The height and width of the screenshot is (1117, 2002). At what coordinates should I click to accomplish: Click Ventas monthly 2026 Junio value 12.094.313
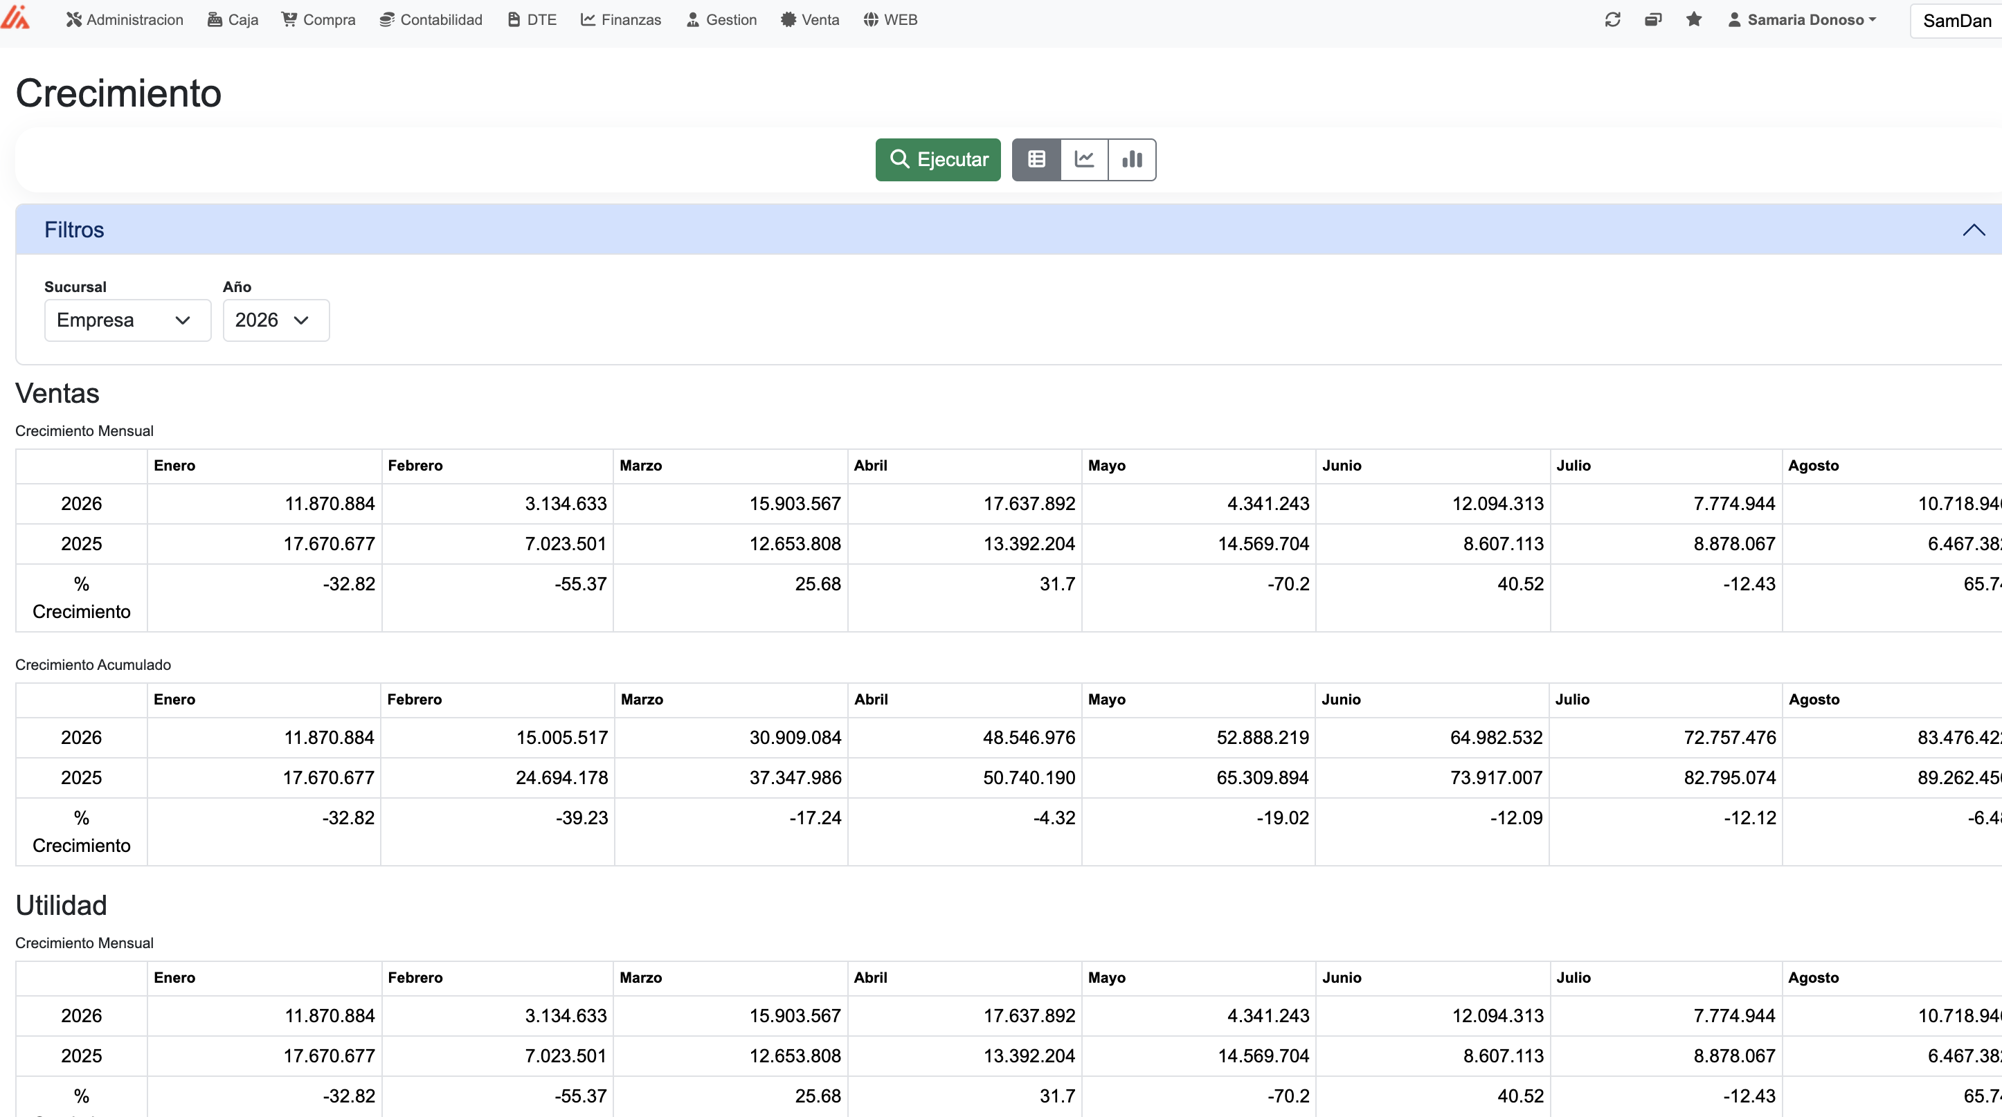(x=1497, y=503)
